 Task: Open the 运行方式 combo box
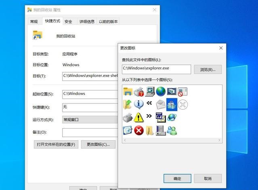(x=90, y=120)
